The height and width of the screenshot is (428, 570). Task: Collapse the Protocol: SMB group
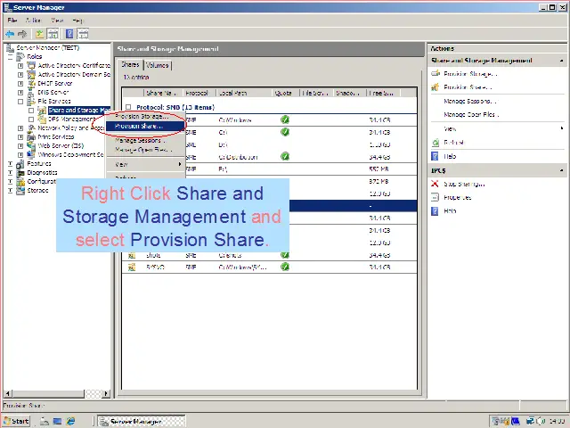[x=128, y=107]
